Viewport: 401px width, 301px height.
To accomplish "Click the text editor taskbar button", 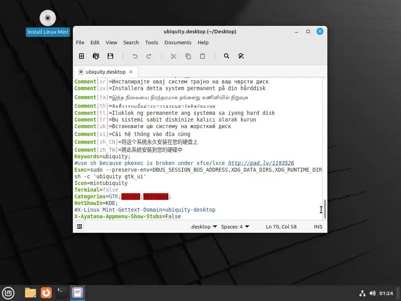I will coord(78,293).
